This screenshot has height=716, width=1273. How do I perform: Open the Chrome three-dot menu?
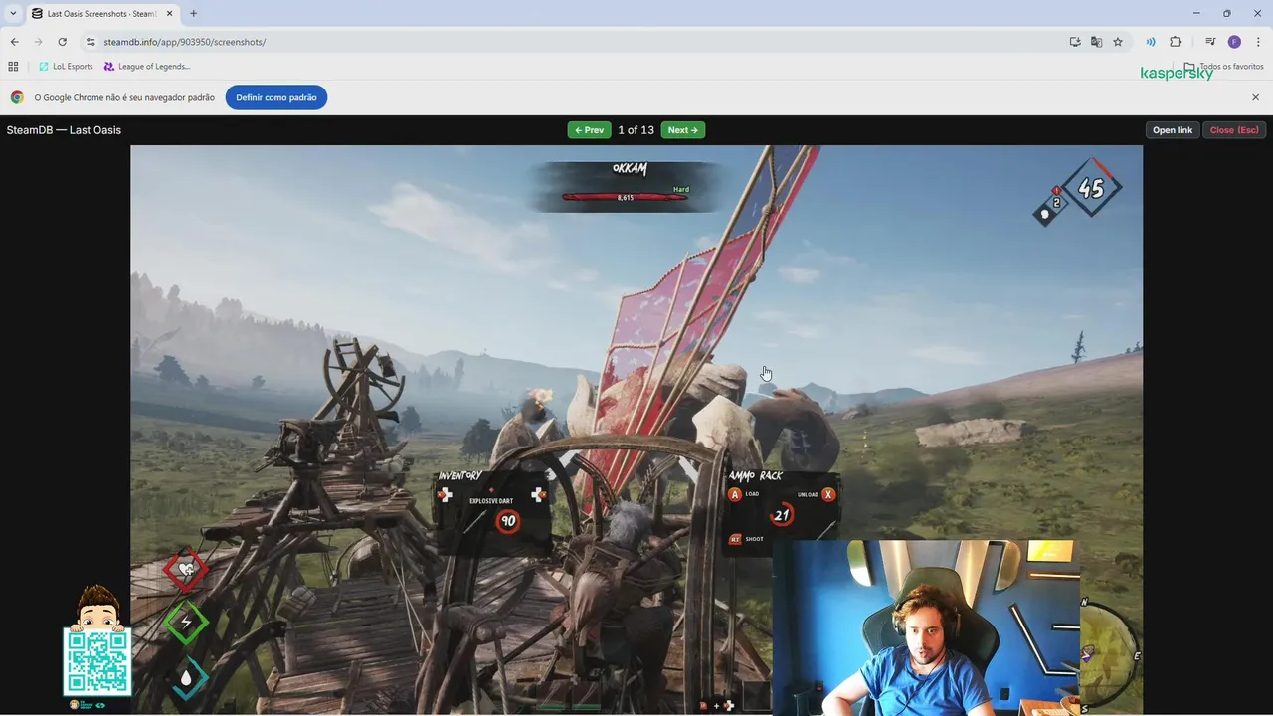tap(1258, 42)
